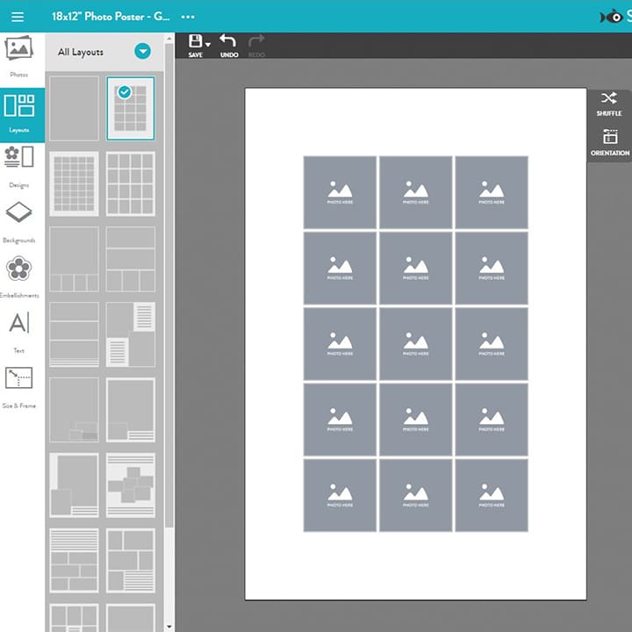Select the fourth-row middle photo placeholder
632x632 pixels.
pyautogui.click(x=415, y=420)
